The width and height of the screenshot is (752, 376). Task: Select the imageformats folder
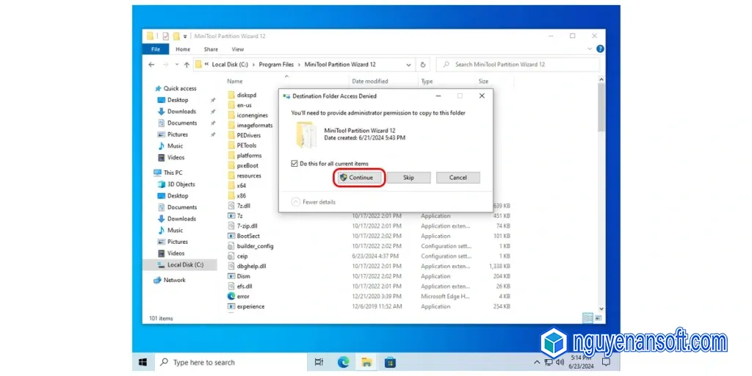(250, 125)
